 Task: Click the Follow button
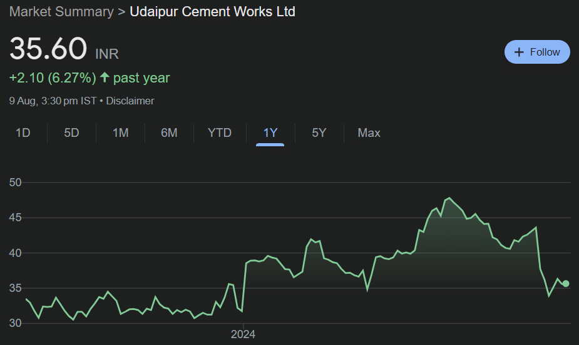[x=537, y=52]
